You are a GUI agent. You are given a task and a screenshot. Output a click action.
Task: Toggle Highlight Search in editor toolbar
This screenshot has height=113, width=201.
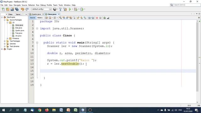pos(70,18)
